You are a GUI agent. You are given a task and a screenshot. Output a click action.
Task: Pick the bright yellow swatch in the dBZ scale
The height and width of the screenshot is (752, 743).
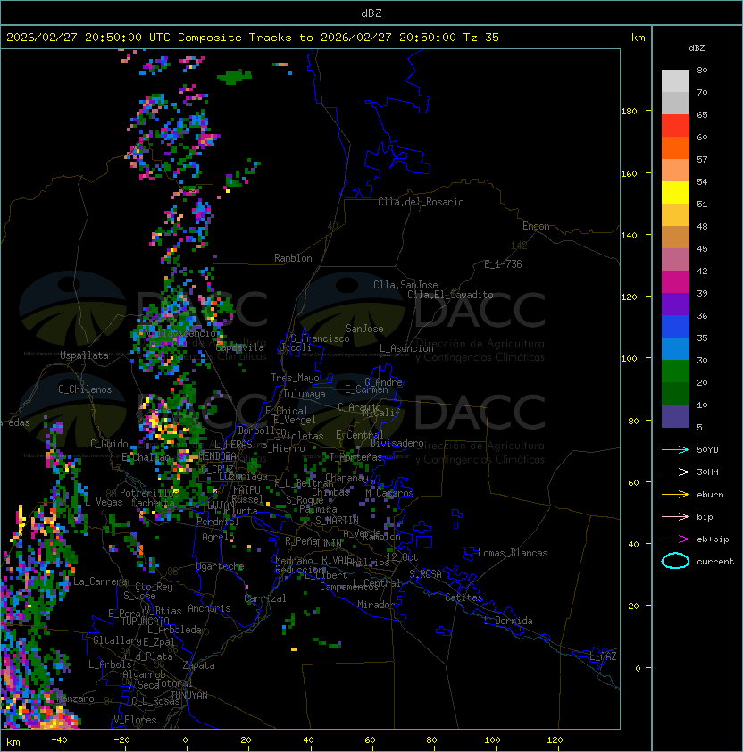675,193
